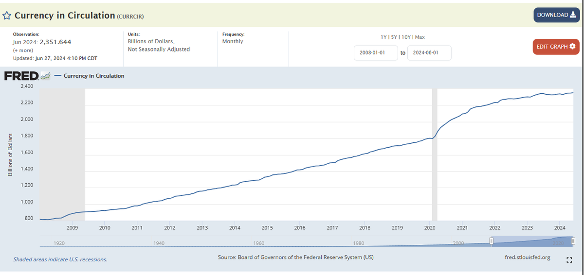Click left handle of range slider
The width and height of the screenshot is (584, 275).
(492, 241)
